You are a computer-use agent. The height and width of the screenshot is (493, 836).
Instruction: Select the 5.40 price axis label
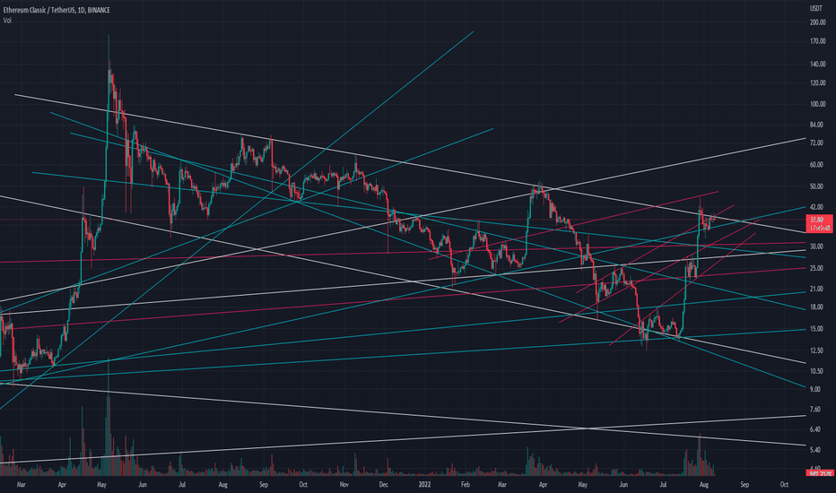click(x=814, y=450)
